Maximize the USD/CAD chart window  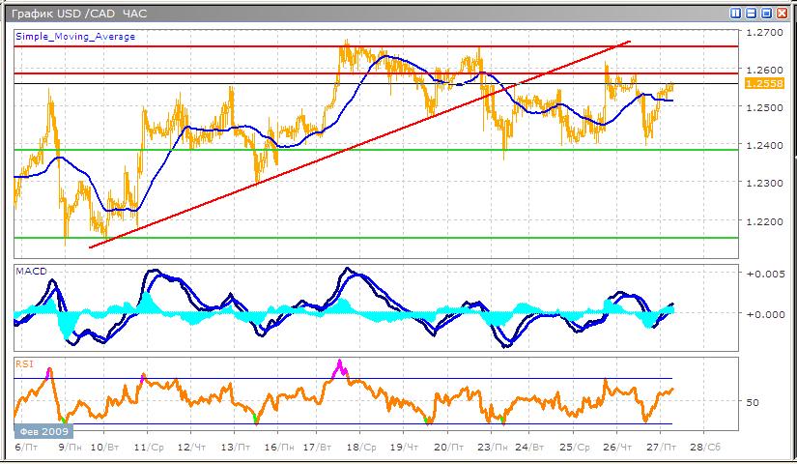[x=767, y=13]
